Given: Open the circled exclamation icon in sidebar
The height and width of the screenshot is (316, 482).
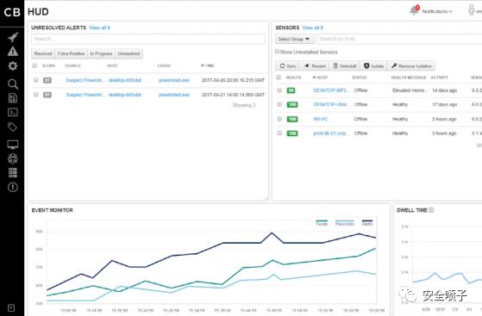Looking at the screenshot, I should point(13,188).
